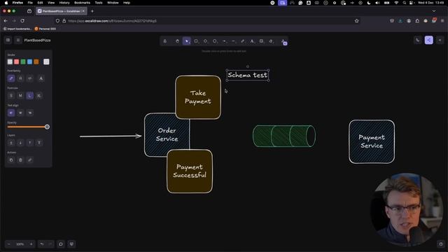Select the Line drawing tool
Screen dimensions: 448x252
pyautogui.click(x=233, y=41)
